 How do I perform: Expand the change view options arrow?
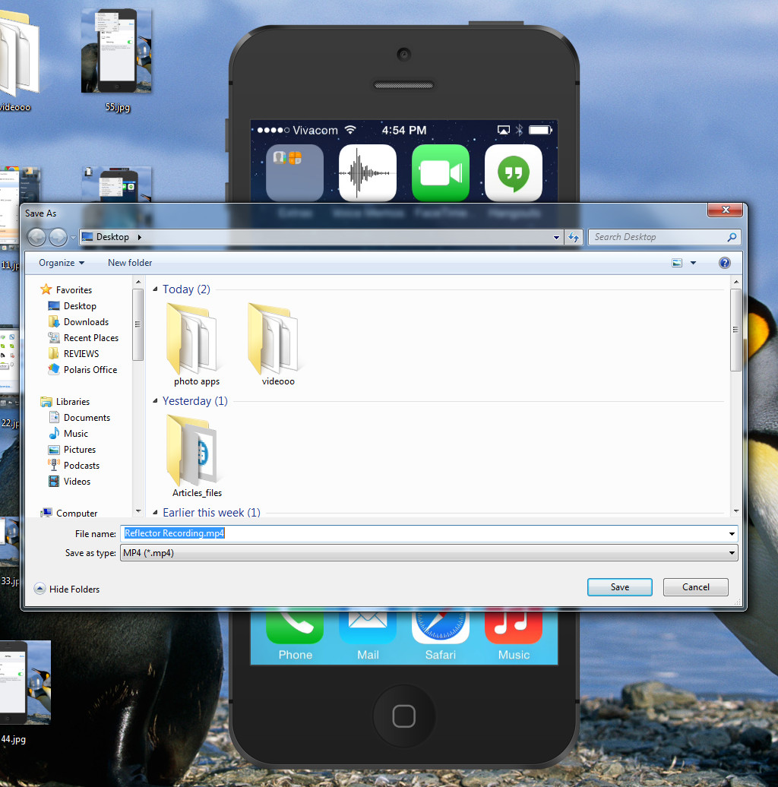click(x=693, y=263)
